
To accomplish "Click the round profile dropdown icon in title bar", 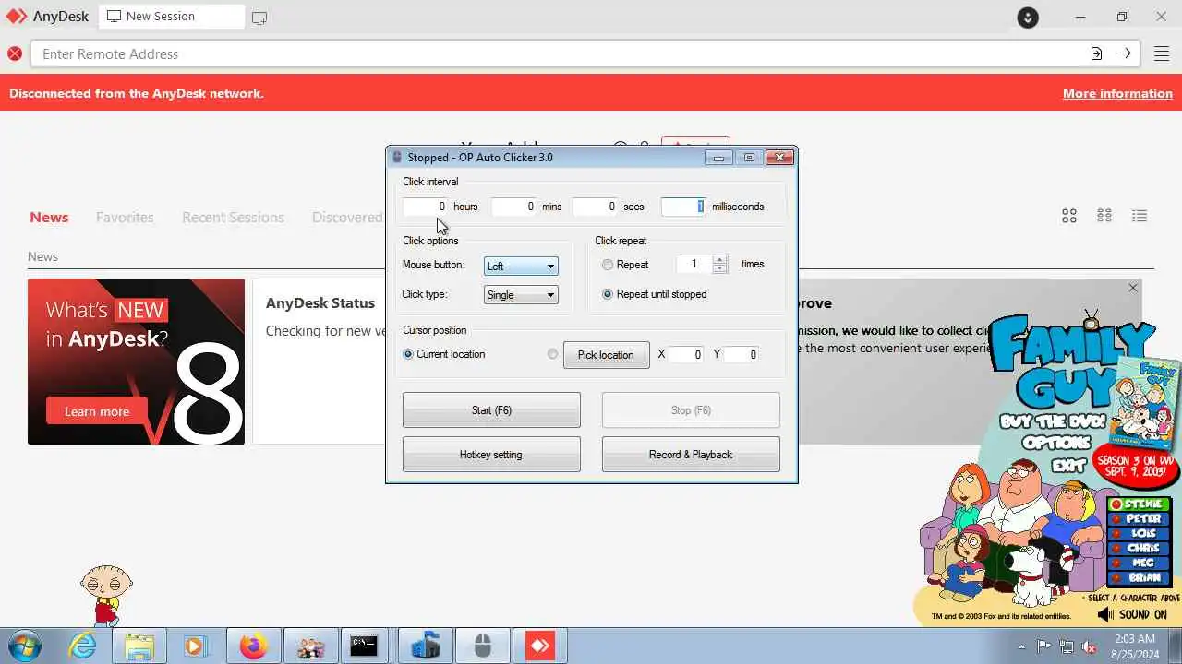I will pyautogui.click(x=1027, y=17).
